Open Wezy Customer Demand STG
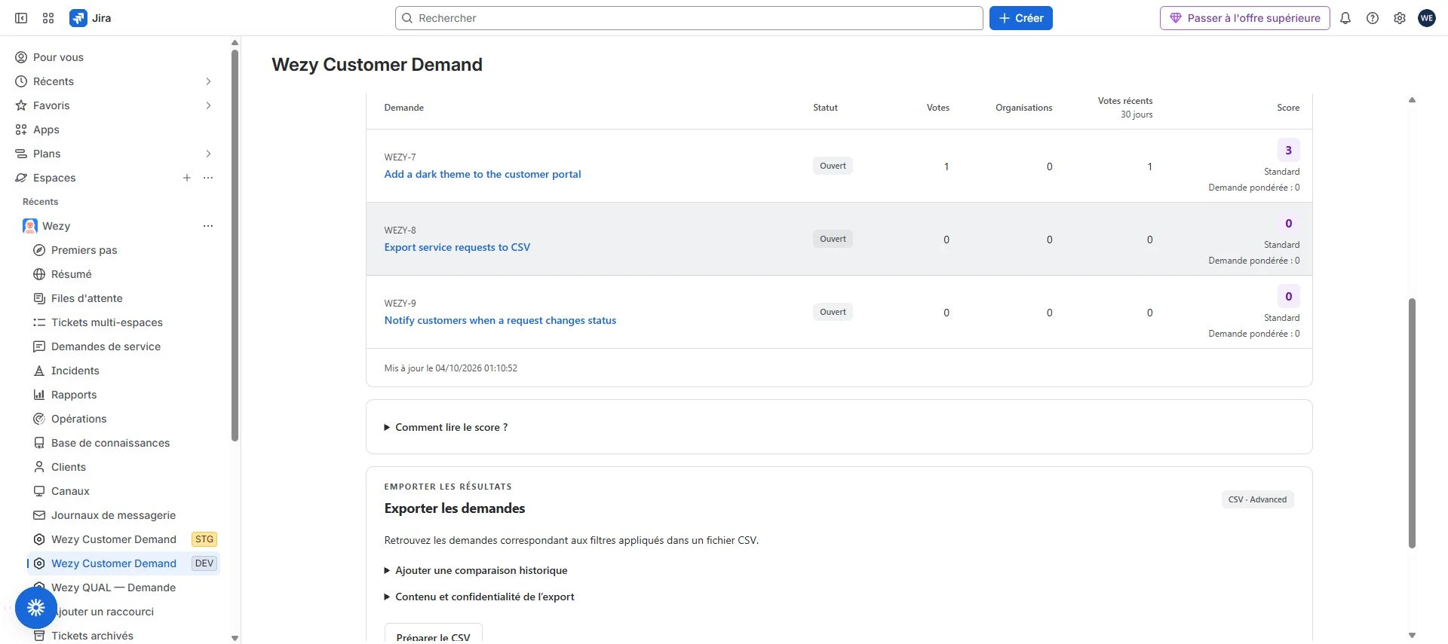Viewport: 1448px width, 644px height. tap(124, 539)
